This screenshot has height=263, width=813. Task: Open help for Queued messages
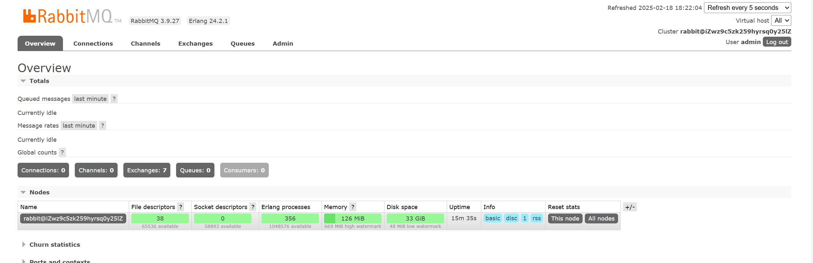click(x=114, y=99)
